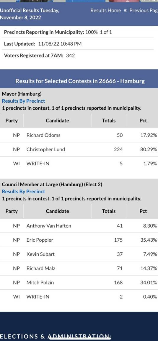Click the Totals header in the Council table

[x=109, y=211]
